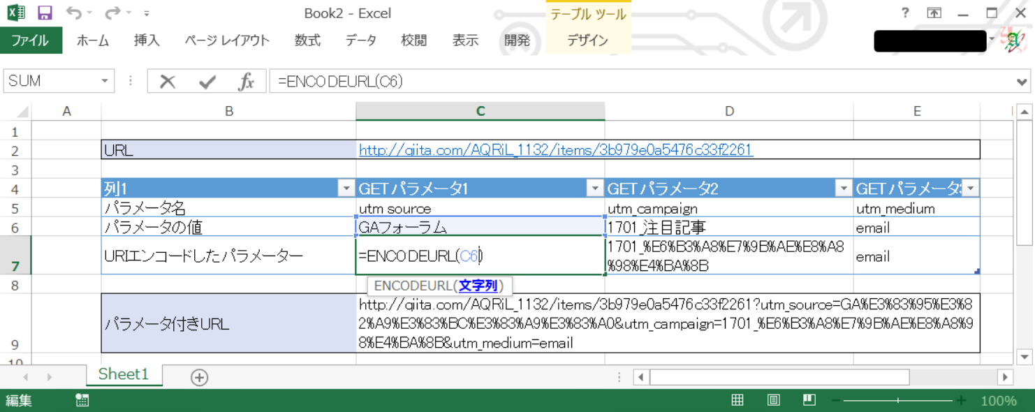Click the macro recording icon in status bar

(81, 400)
